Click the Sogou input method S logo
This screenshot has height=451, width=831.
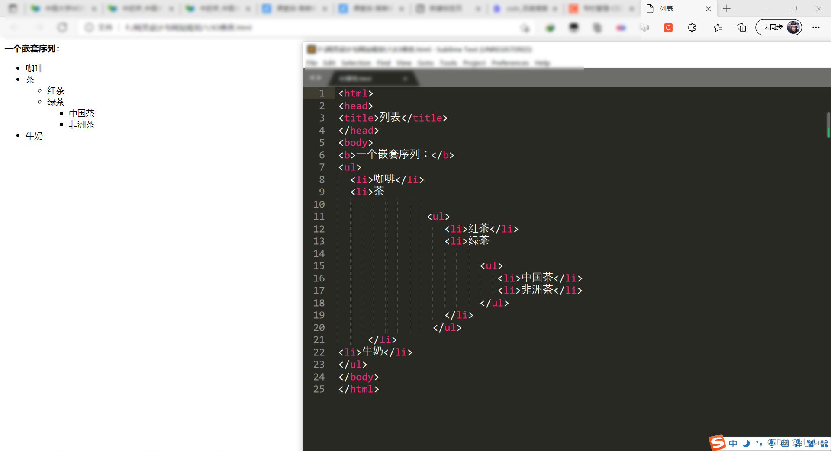tap(717, 443)
